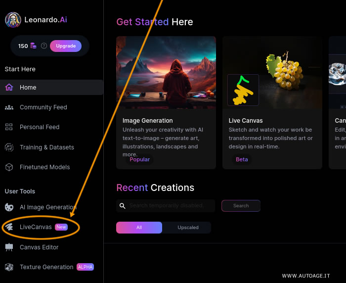Click the Search button
The image size is (346, 283).
241,206
